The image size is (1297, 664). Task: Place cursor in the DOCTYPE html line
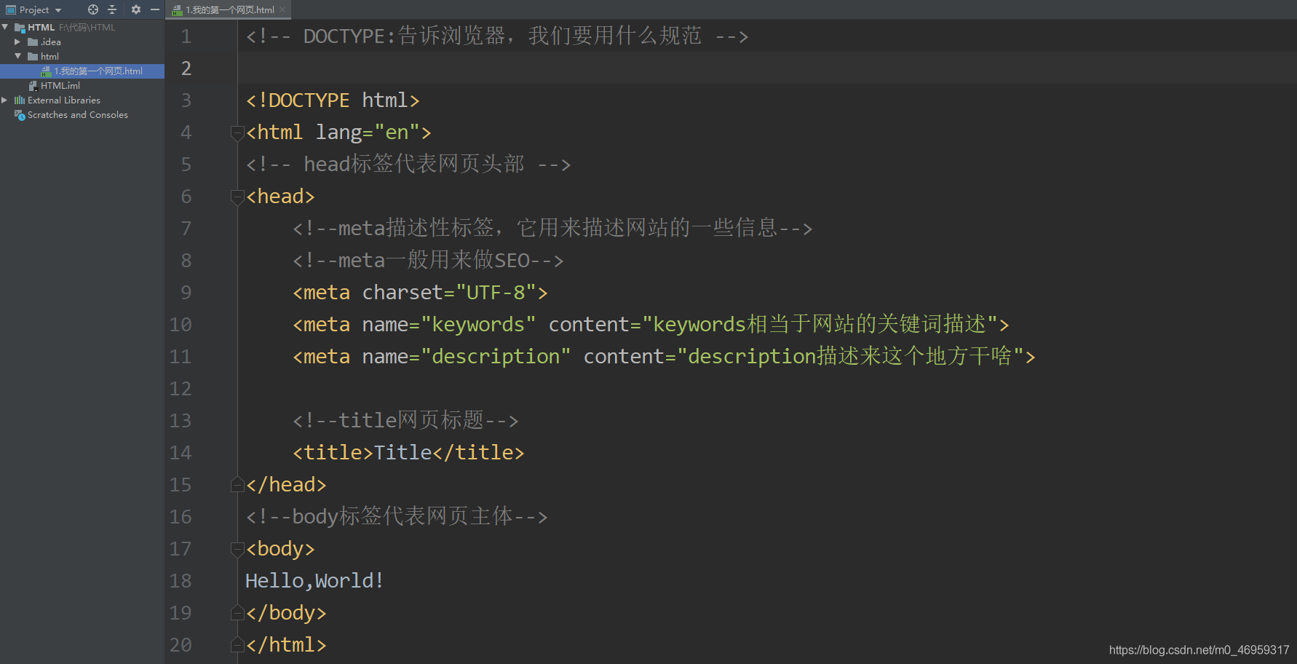click(x=333, y=100)
